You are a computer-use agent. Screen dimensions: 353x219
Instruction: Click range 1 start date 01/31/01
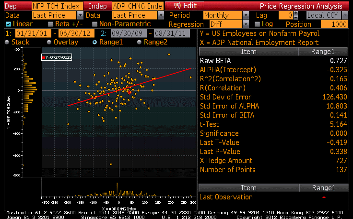(33, 33)
